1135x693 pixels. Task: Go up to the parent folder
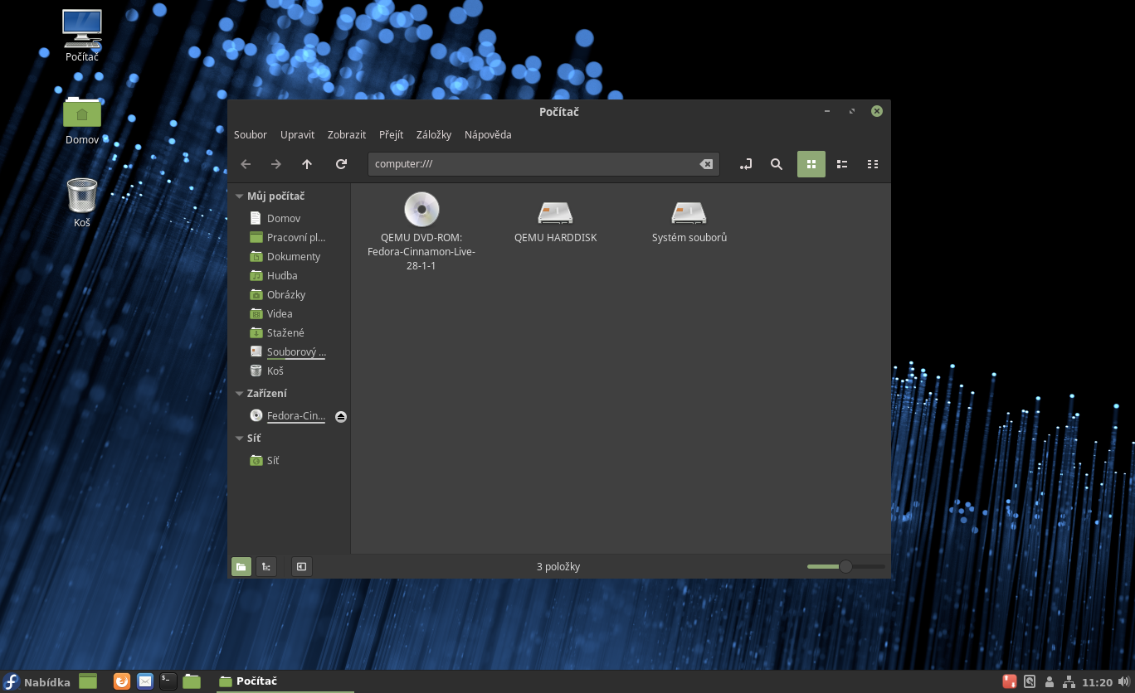[307, 164]
